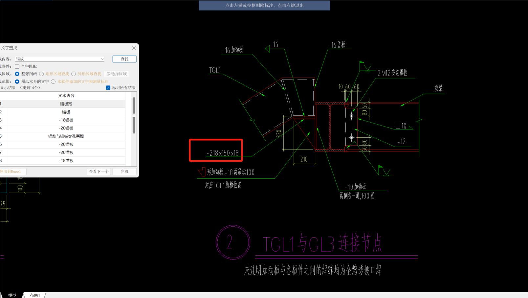Enable the 全字匹配 checkbox

17,66
